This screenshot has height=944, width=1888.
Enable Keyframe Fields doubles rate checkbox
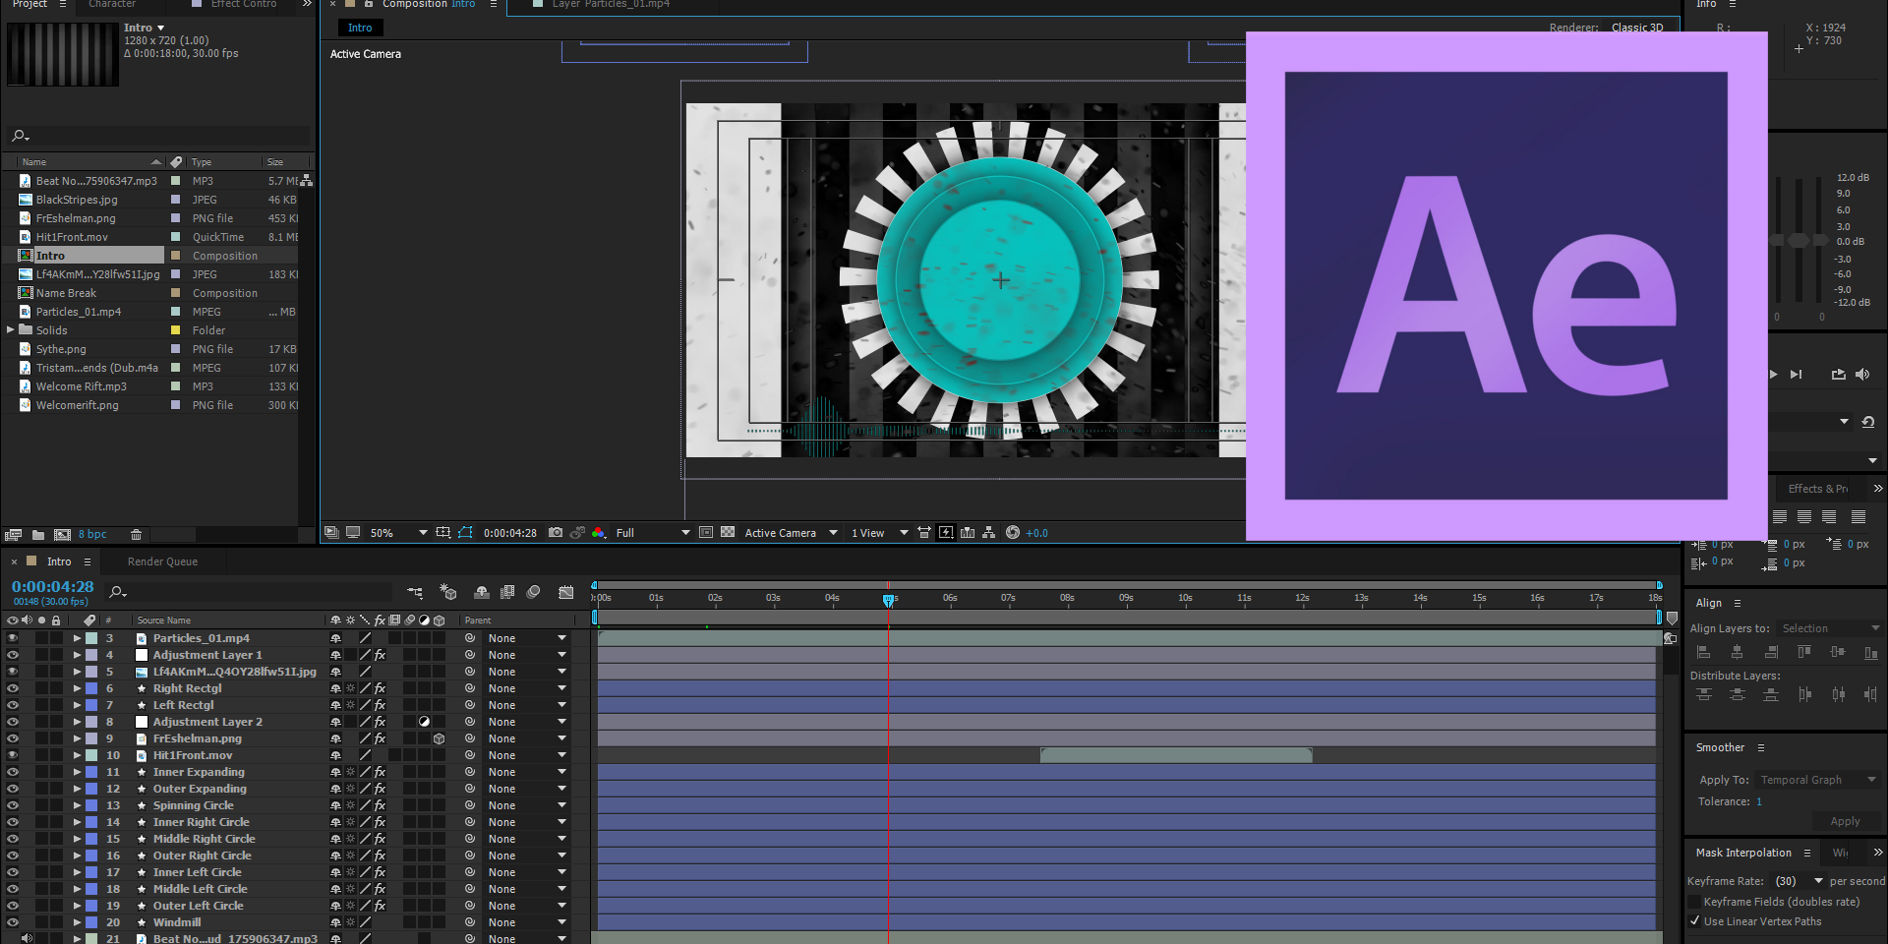(x=1694, y=902)
